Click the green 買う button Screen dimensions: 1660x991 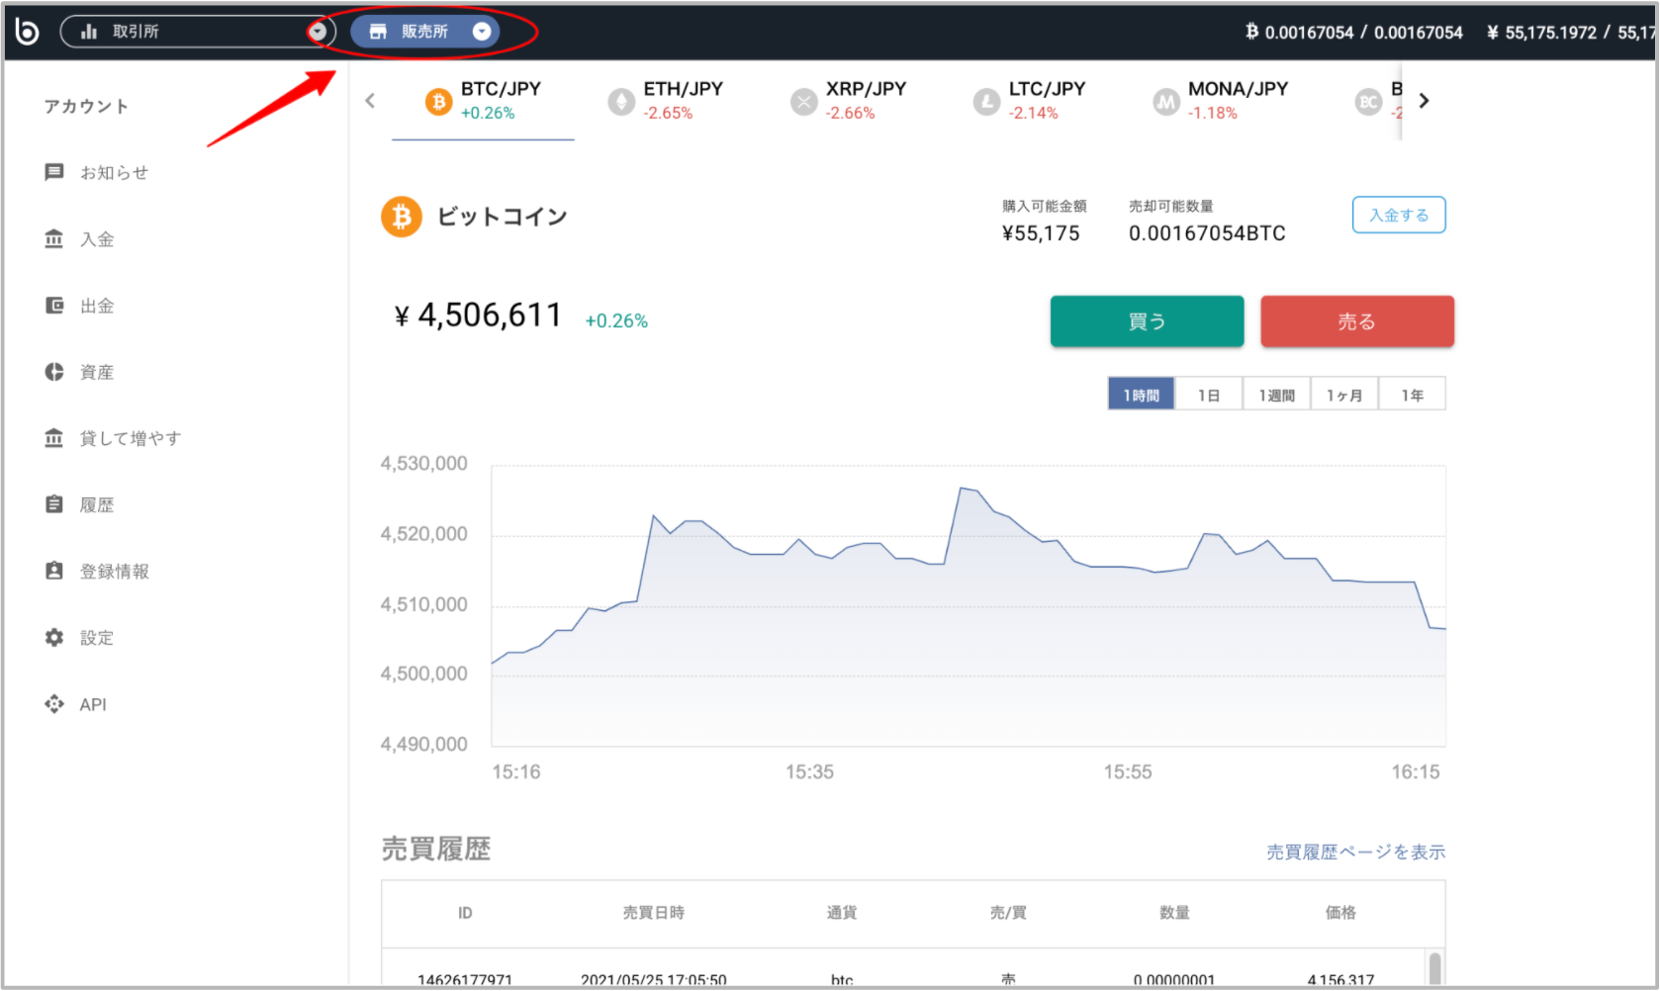click(x=1147, y=321)
